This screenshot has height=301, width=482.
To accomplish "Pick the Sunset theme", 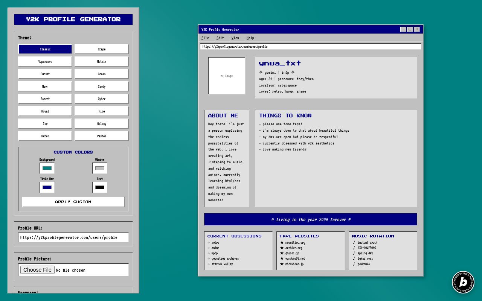I will click(x=45, y=74).
